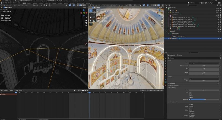Click the Move tool in right viewport toolbar

pyautogui.click(x=91, y=14)
